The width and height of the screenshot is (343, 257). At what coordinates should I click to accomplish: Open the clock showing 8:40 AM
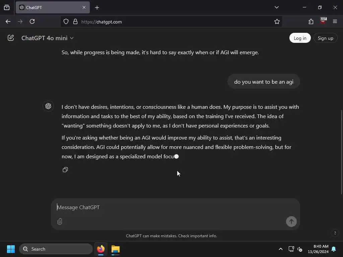(318, 249)
